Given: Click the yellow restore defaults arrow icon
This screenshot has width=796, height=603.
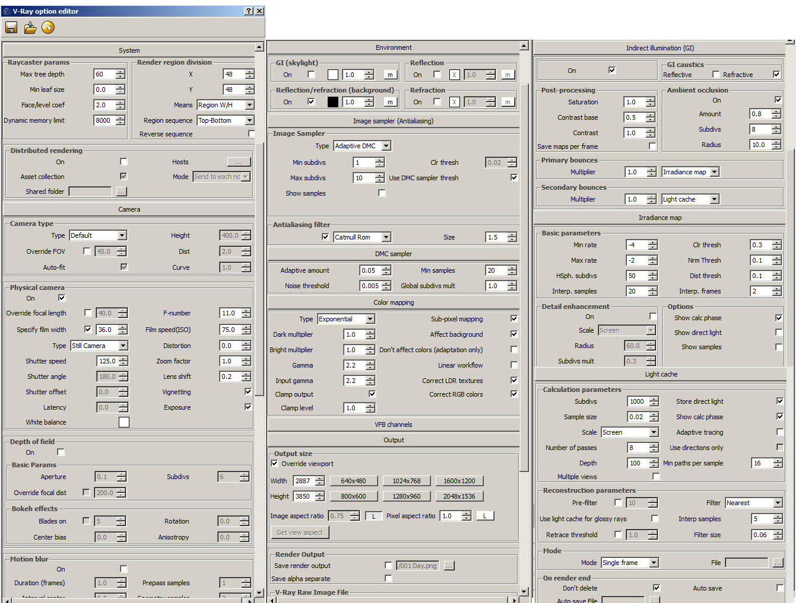Looking at the screenshot, I should pos(48,27).
